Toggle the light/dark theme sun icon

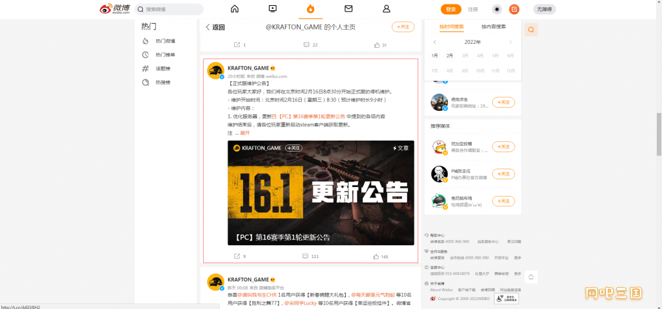point(497,9)
